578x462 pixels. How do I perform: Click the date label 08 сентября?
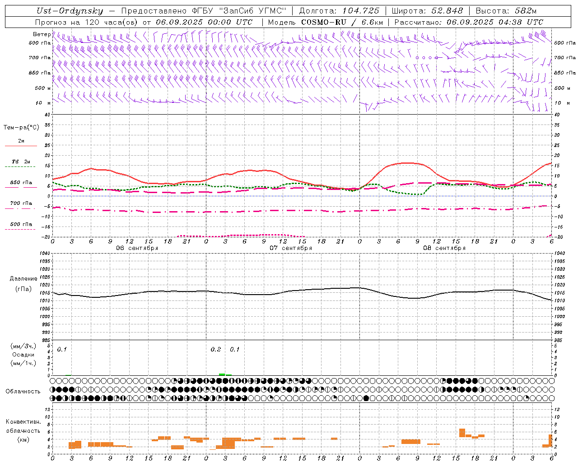(x=444, y=248)
